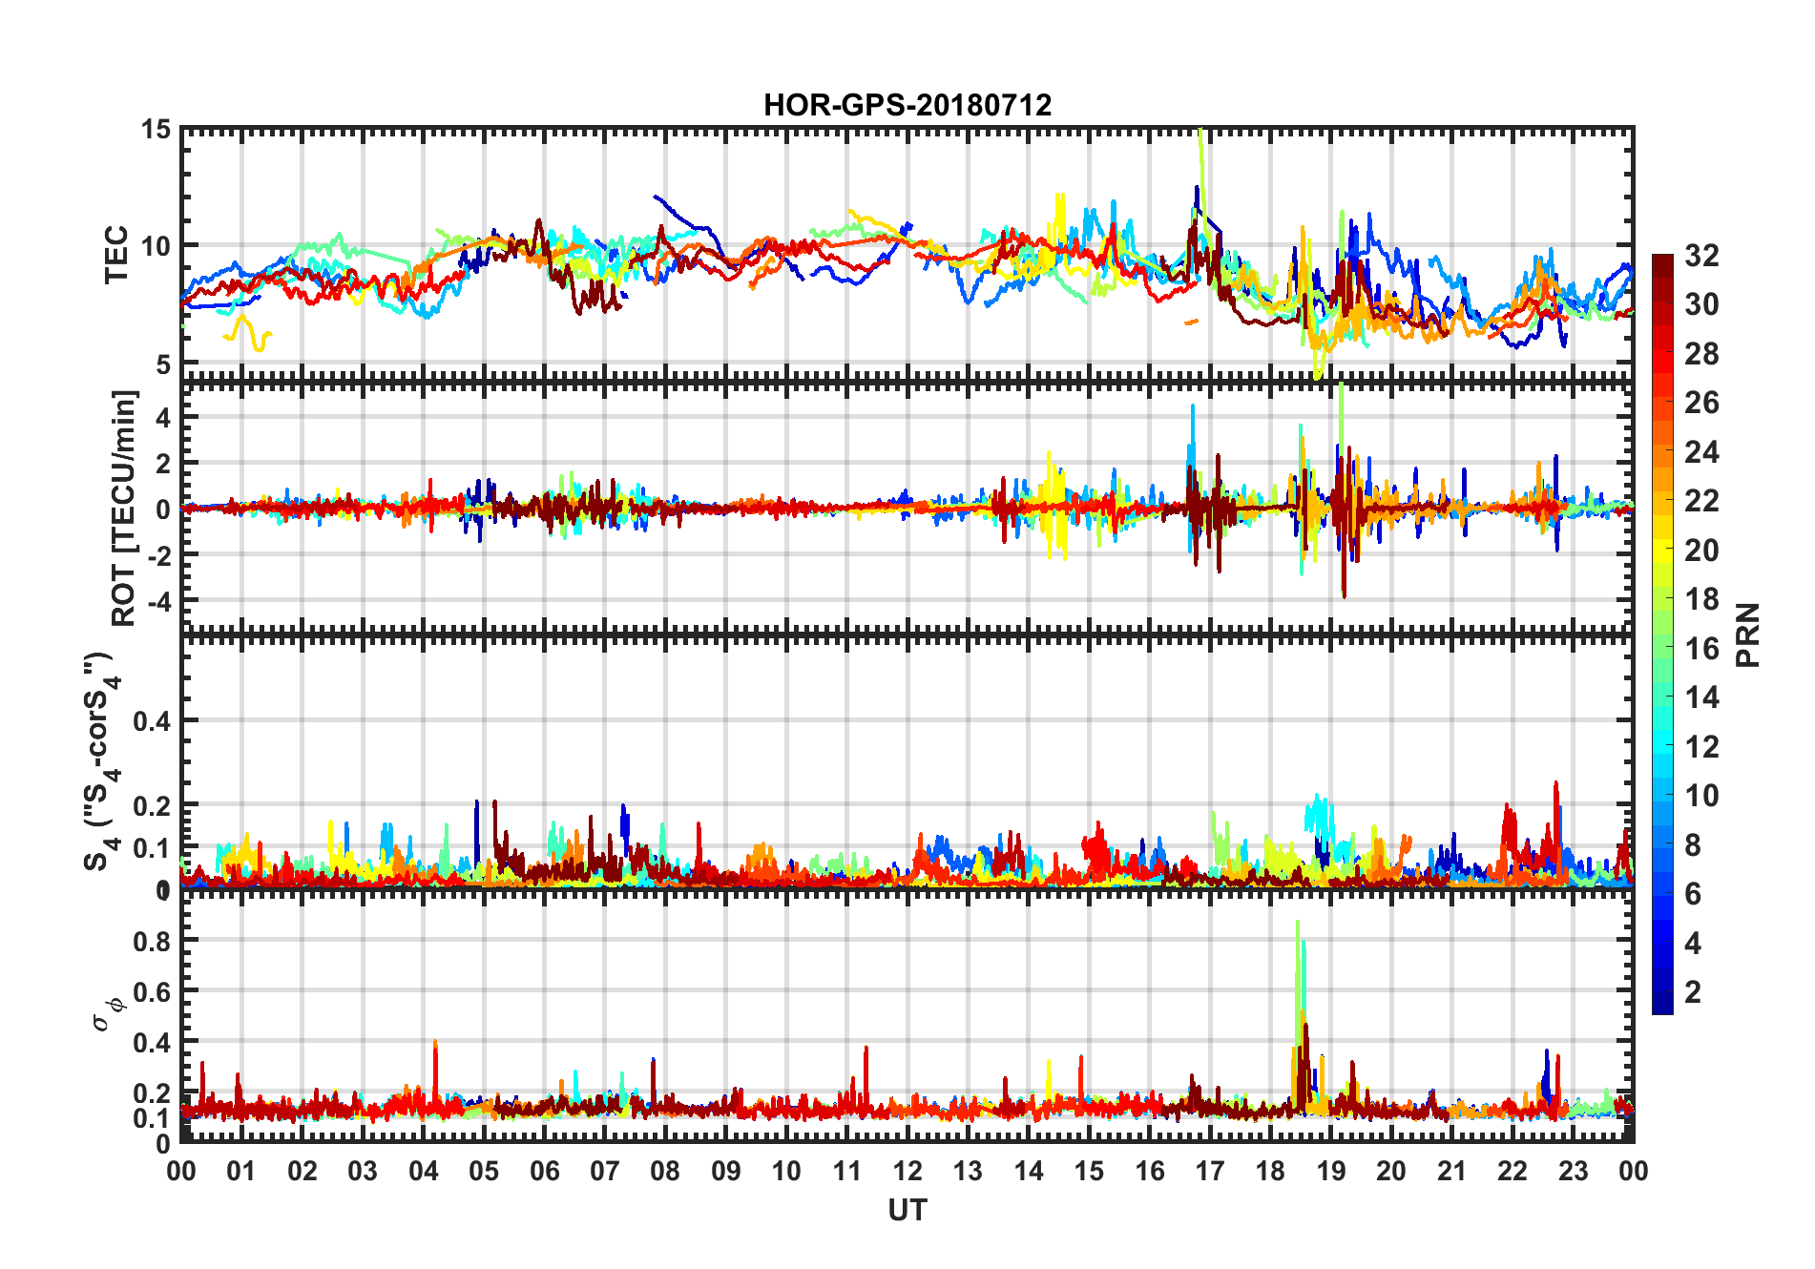Click ROT axis tick value -2
This screenshot has width=1815, height=1269.
pos(157,555)
